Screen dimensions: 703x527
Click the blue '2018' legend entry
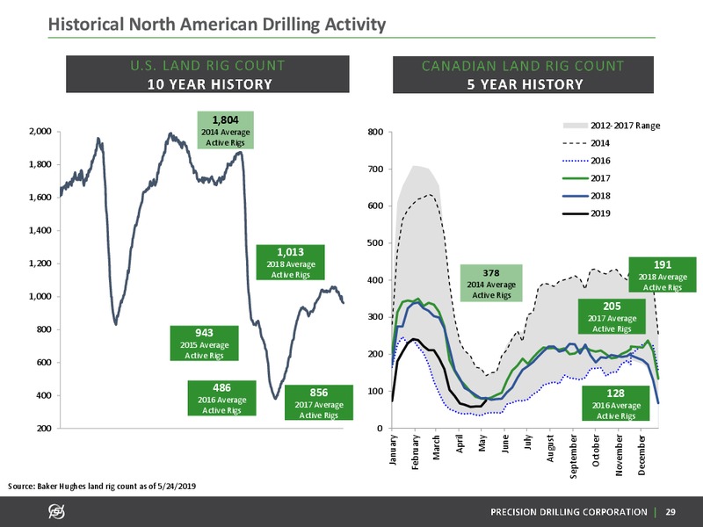[x=586, y=196]
